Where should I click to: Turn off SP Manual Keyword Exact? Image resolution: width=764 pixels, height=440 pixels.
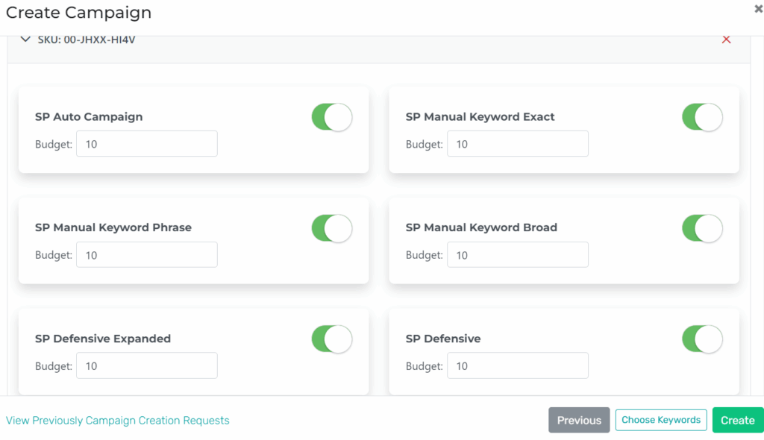tap(702, 117)
